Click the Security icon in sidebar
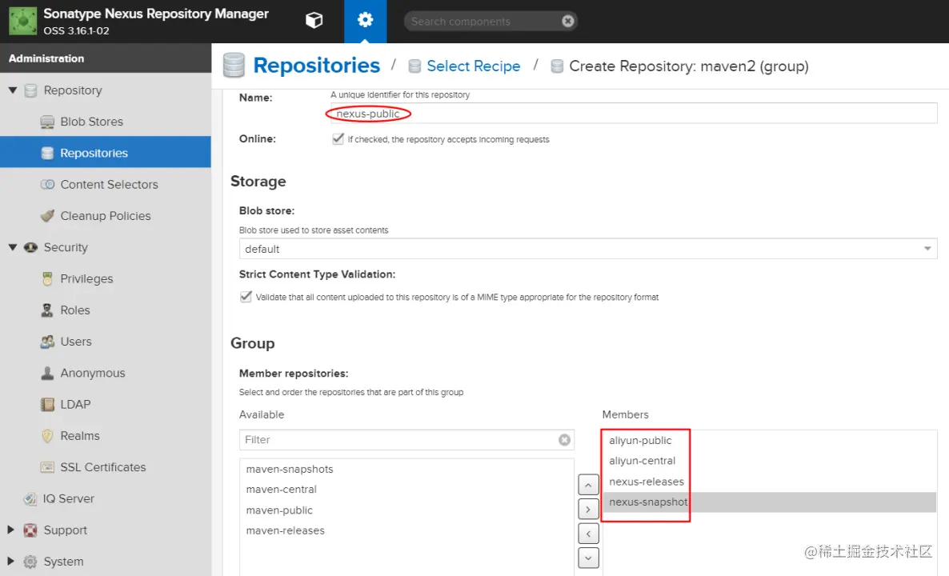This screenshot has height=576, width=949. [x=30, y=247]
